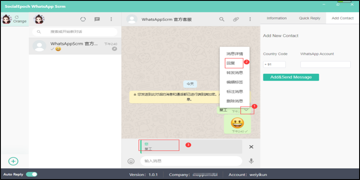Select the Orange account avatar
The width and height of the screenshot is (360, 180).
coord(6,19)
